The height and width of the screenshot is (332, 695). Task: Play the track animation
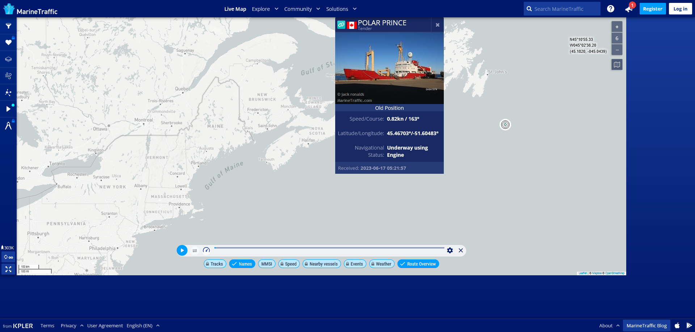click(182, 250)
